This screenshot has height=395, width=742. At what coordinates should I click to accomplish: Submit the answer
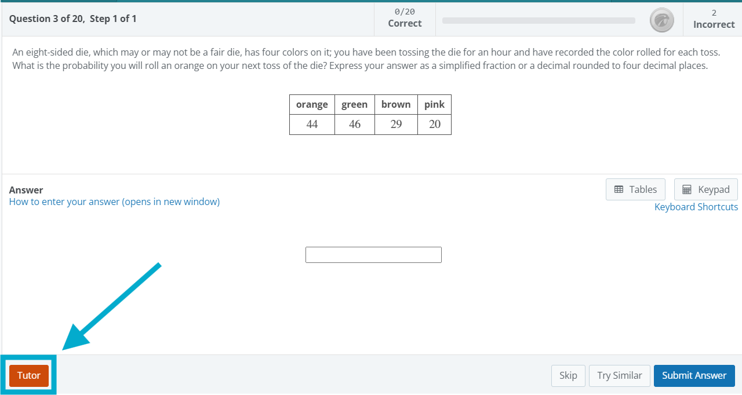[694, 375]
